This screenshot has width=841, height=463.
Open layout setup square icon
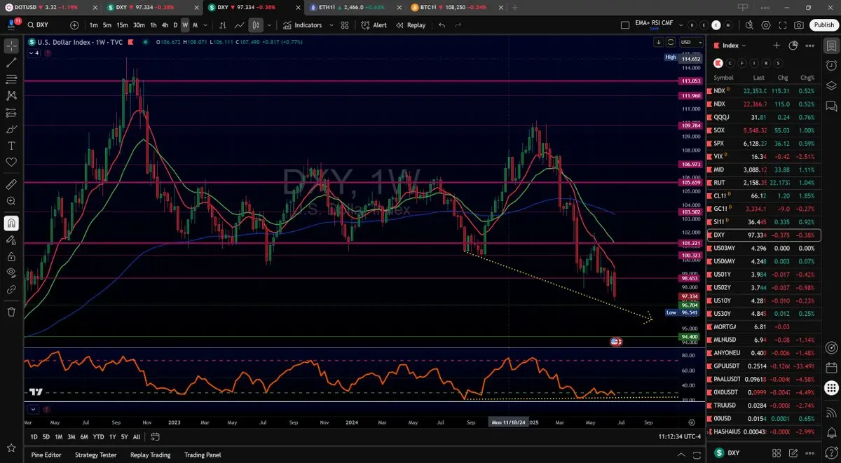[625, 25]
